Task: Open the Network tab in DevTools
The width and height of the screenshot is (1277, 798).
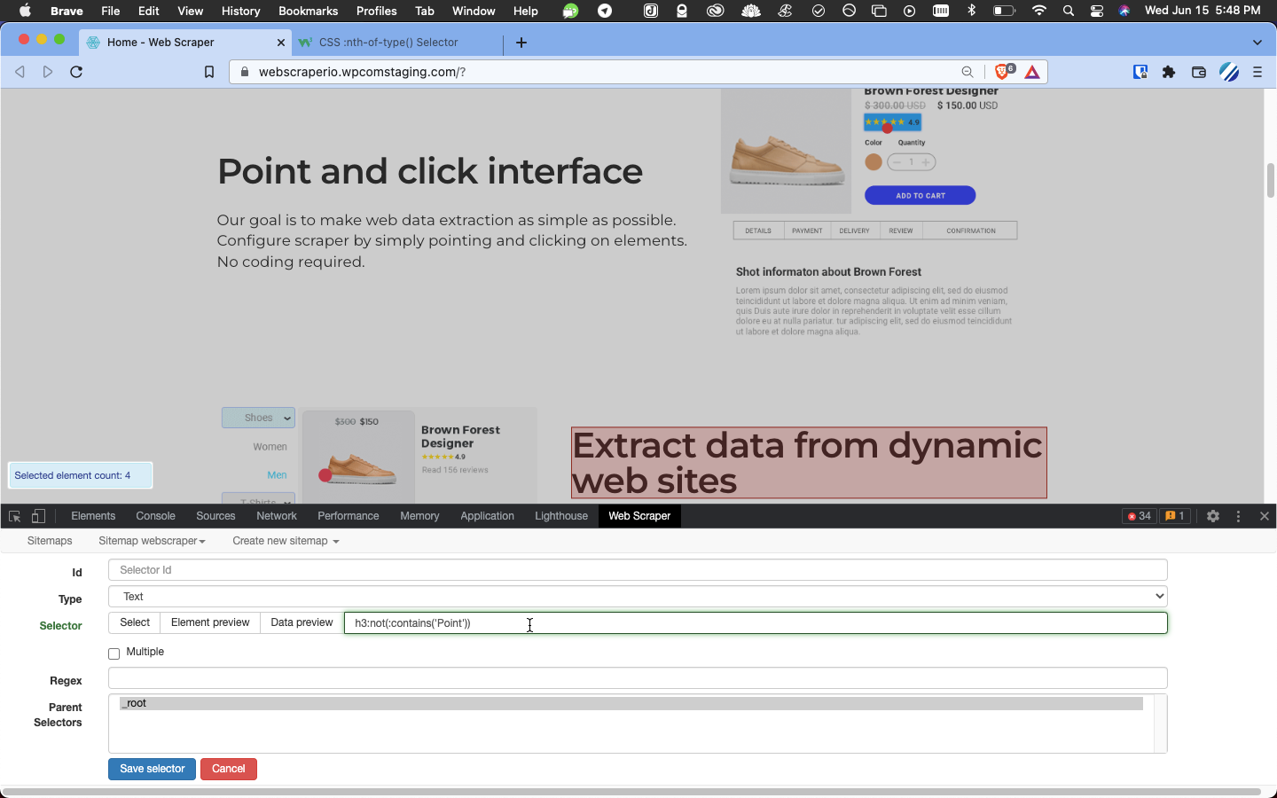Action: tap(276, 516)
